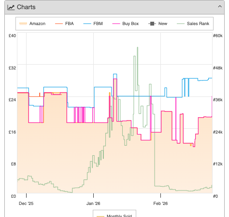Click the £8 price axis label

pyautogui.click(x=14, y=164)
